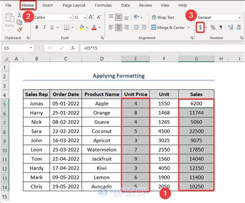Set Top Align vertical alignment
The image size is (245, 203).
pos(111,17)
